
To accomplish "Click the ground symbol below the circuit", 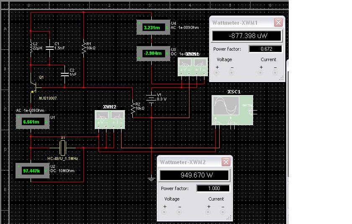I will click(152, 179).
